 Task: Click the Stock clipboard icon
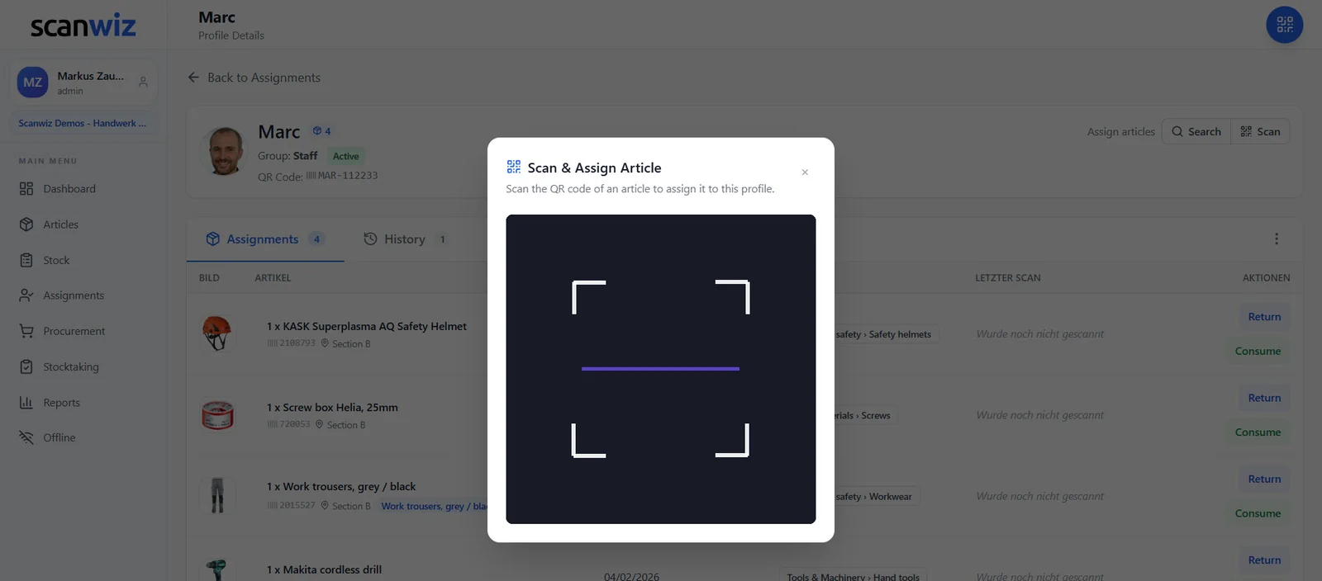pos(26,260)
